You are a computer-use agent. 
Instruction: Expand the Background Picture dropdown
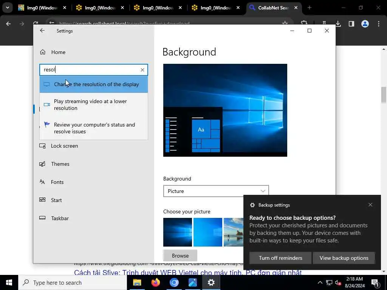(x=216, y=191)
